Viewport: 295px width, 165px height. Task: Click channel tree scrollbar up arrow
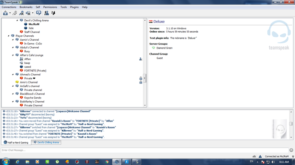coord(145,20)
